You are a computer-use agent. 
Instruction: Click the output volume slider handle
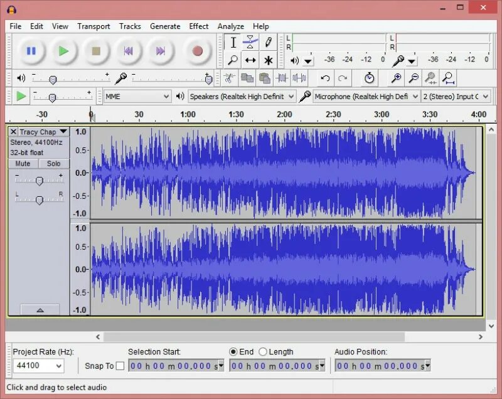click(53, 80)
